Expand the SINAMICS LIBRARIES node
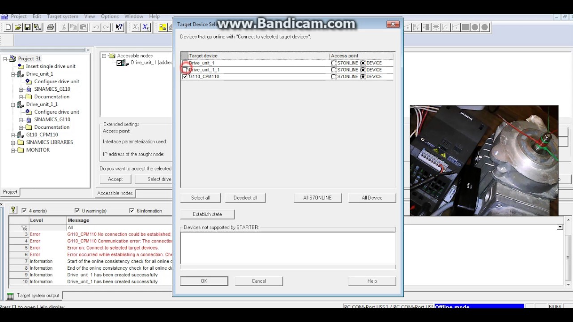 click(13, 142)
